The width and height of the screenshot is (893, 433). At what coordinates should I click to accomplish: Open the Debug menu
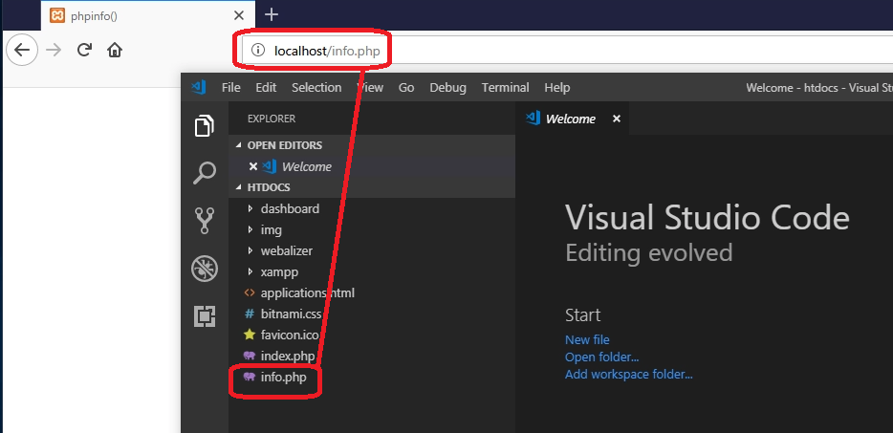pos(447,88)
